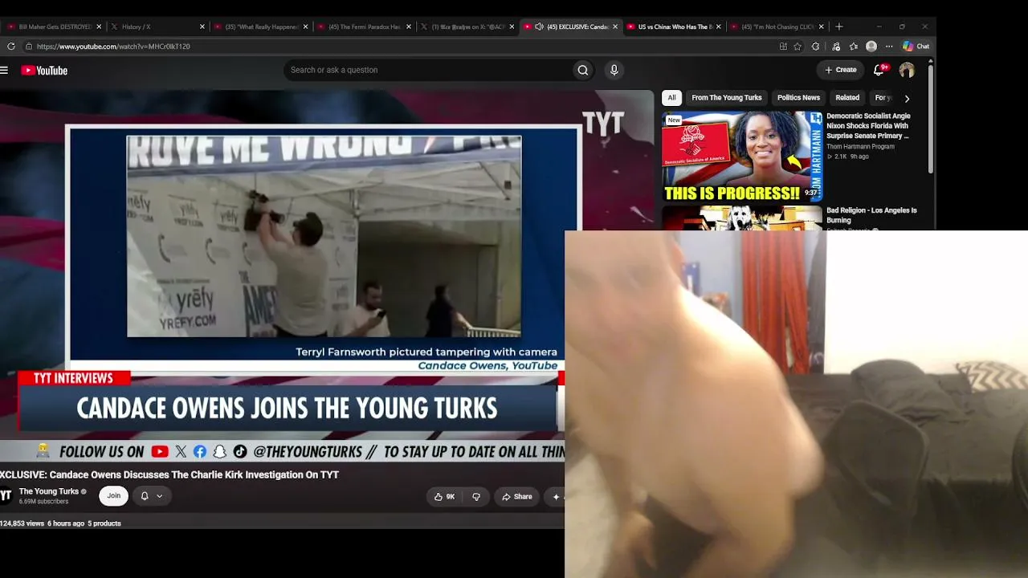Open the address bar app/reader icon

point(783,47)
